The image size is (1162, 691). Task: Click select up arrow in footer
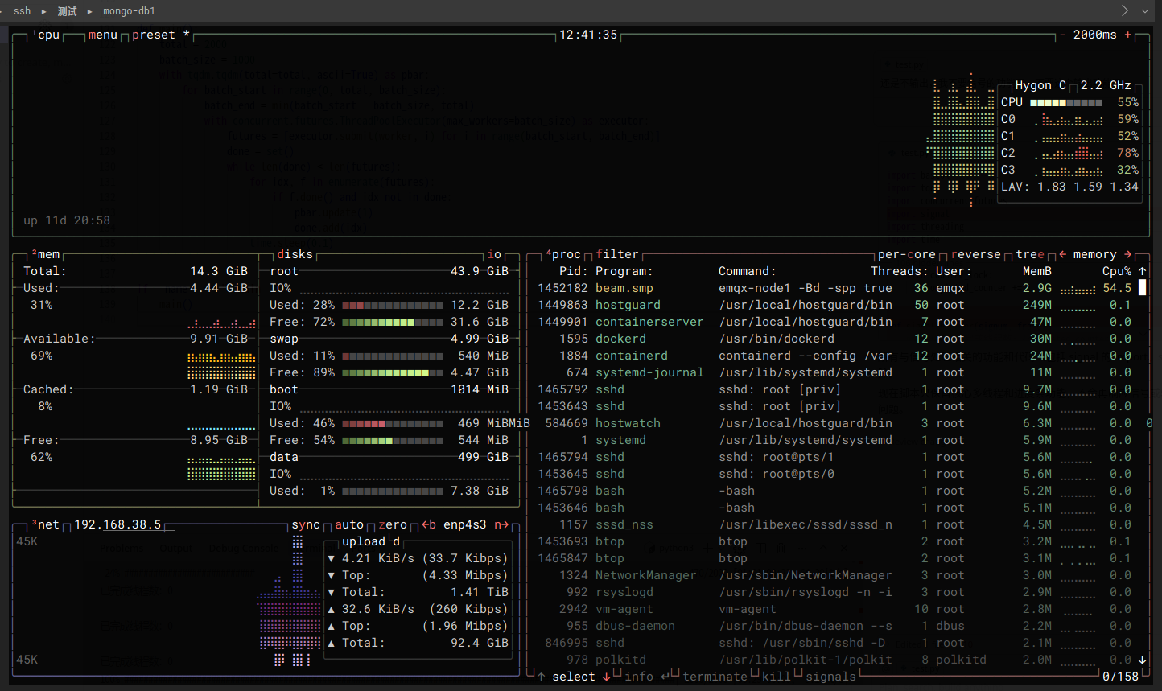(542, 677)
